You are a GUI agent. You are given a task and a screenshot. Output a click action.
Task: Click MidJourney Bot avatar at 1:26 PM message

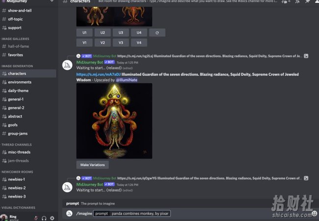pos(67,187)
